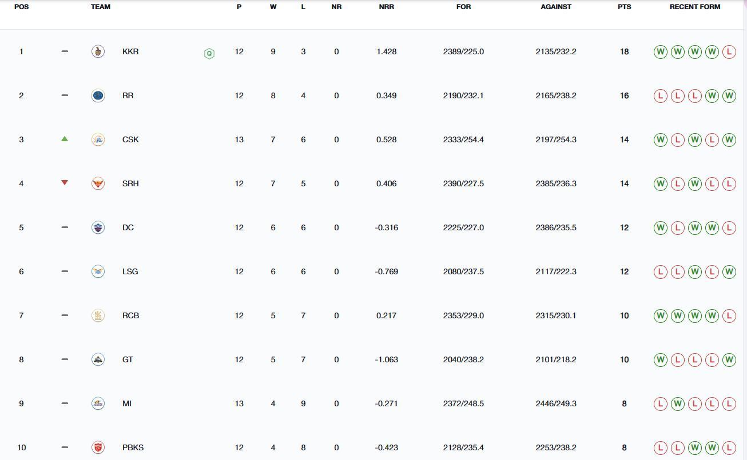The width and height of the screenshot is (747, 460).
Task: Click the FOR column header
Action: [x=464, y=7]
